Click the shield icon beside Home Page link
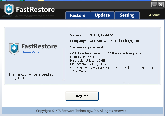This screenshot has height=116, width=165. pos(14,48)
